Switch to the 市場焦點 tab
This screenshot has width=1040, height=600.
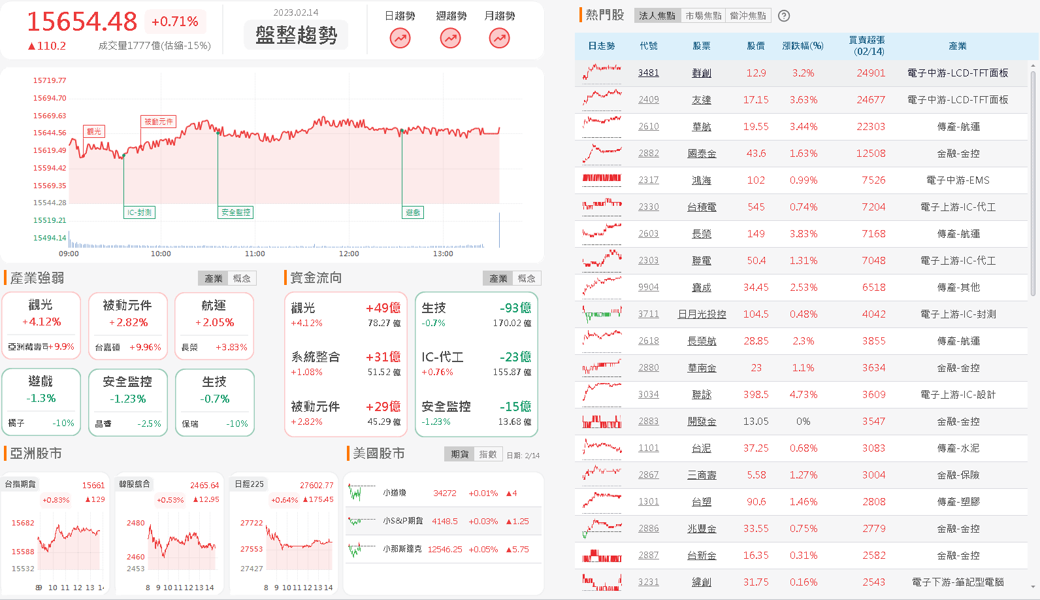(x=703, y=16)
